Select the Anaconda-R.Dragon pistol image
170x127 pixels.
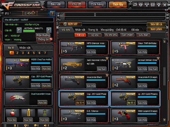pyautogui.click(x=124, y=82)
